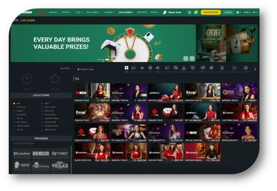The height and width of the screenshot is (191, 277).
Task: Select the GAME SHOW collection
Action: (50, 122)
